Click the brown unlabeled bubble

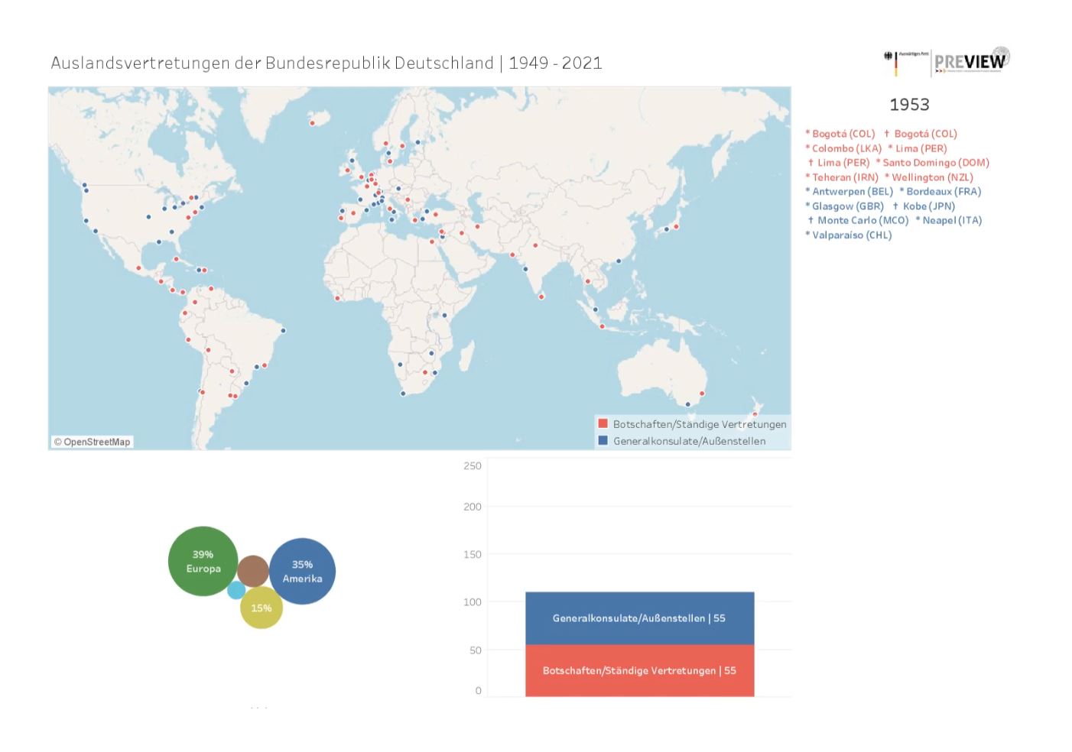point(252,571)
